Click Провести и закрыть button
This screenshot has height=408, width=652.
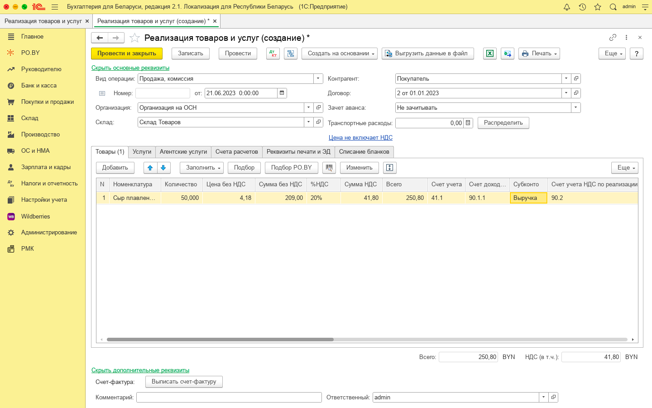coord(127,53)
